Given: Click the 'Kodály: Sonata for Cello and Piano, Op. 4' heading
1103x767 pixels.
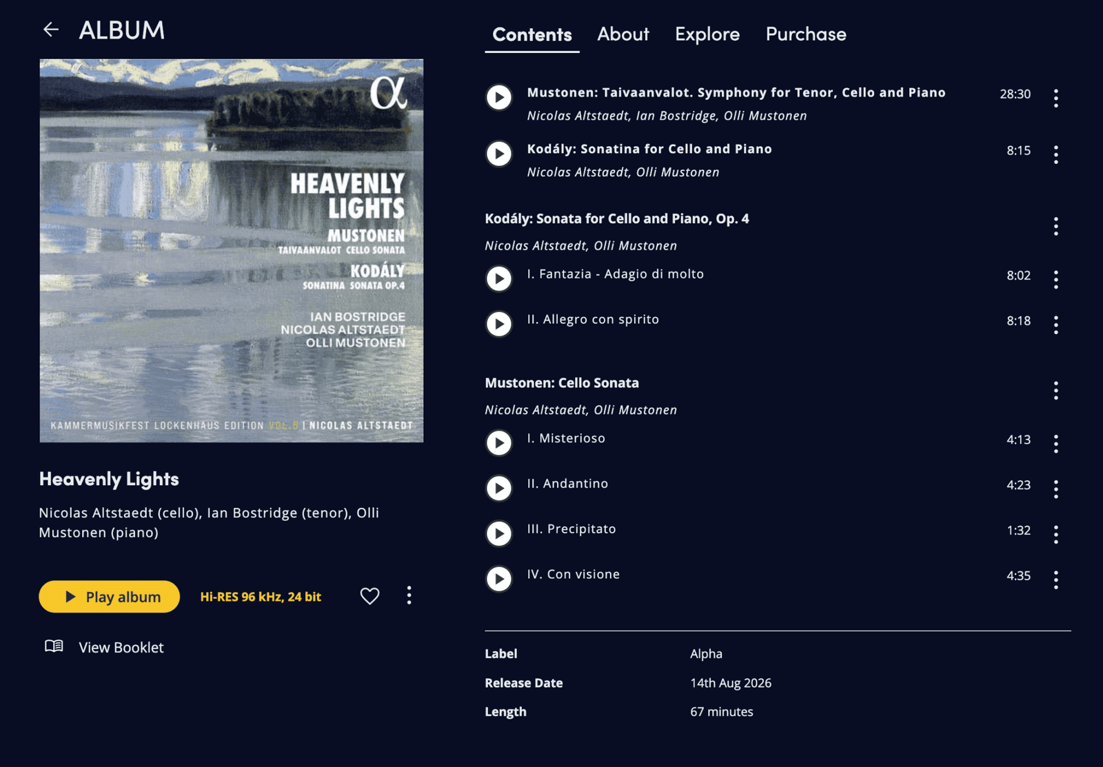Looking at the screenshot, I should click(617, 218).
